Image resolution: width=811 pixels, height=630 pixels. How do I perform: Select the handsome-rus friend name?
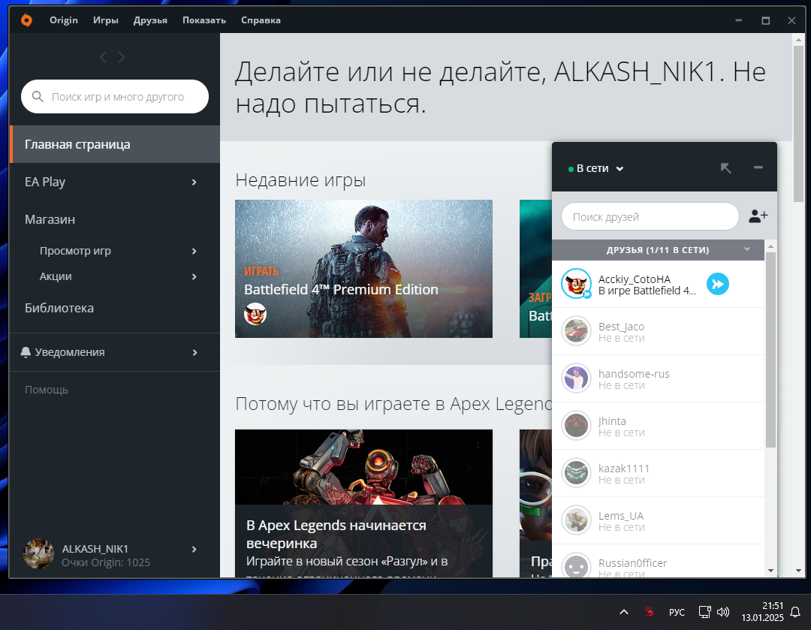pos(634,373)
